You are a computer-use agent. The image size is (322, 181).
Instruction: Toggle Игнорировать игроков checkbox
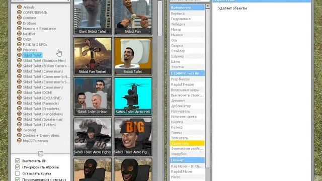coord(18,167)
